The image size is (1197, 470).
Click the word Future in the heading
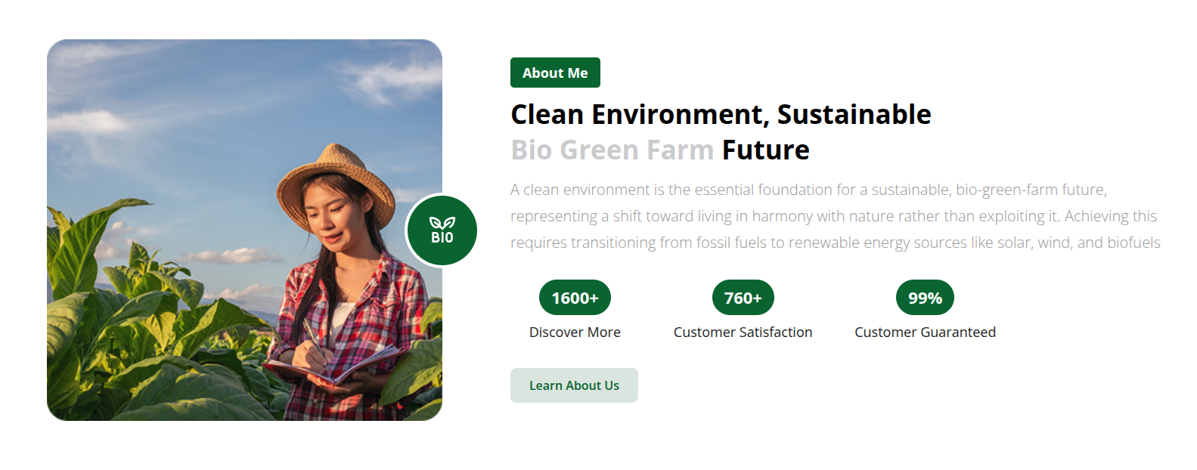pyautogui.click(x=765, y=150)
